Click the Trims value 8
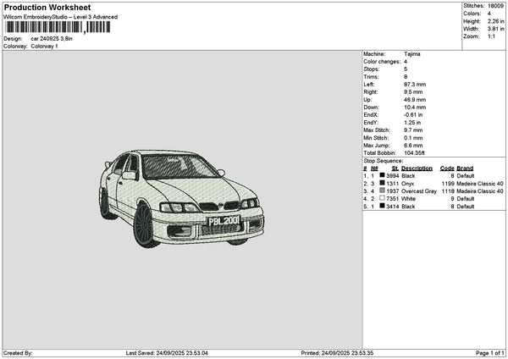 point(406,77)
